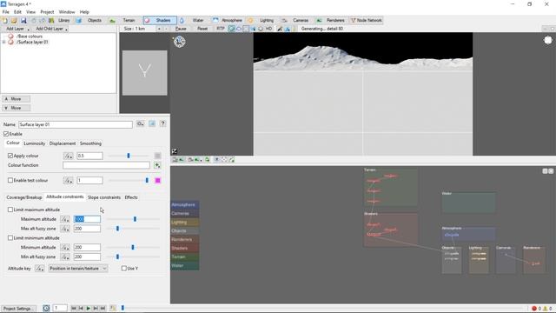Screen dimensions: 556x313
Task: Click the Move up button
Action: (x=16, y=99)
